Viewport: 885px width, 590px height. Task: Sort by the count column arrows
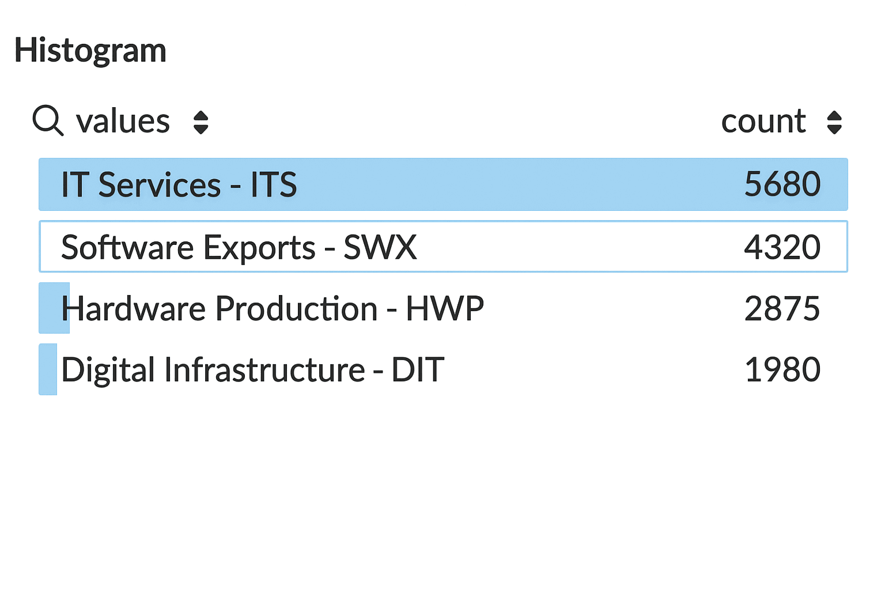(x=834, y=122)
